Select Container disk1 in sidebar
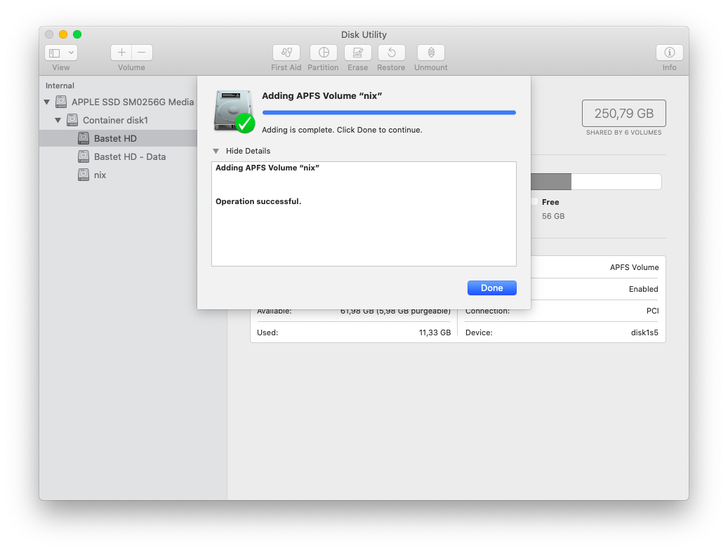The width and height of the screenshot is (728, 552). click(x=115, y=120)
